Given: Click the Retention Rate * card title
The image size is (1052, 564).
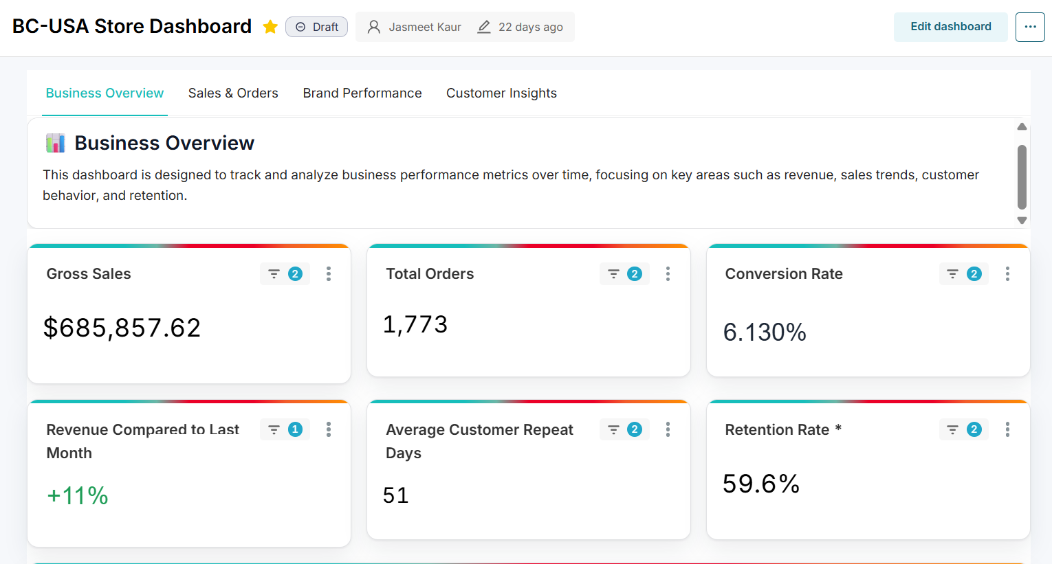Looking at the screenshot, I should (783, 429).
